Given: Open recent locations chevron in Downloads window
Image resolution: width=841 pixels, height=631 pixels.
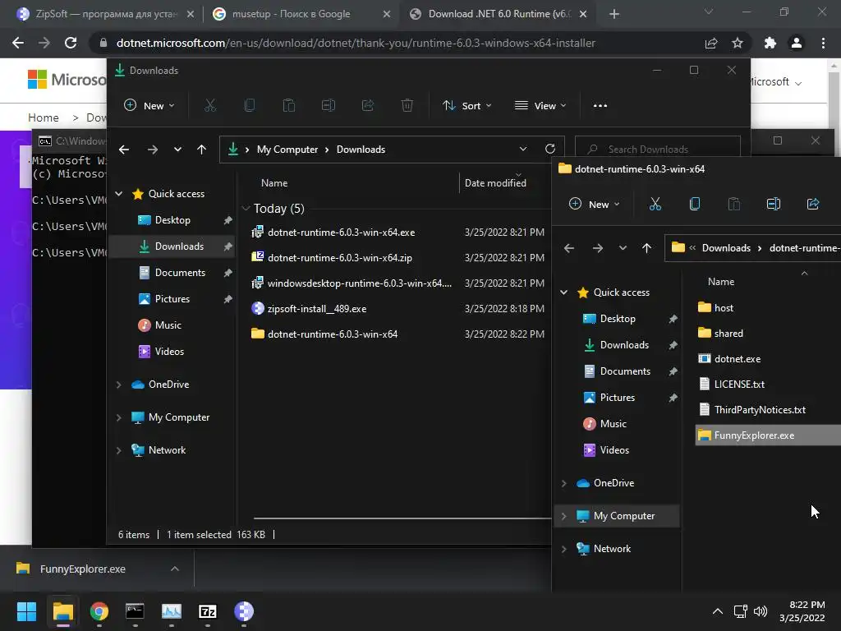Looking at the screenshot, I should point(177,150).
